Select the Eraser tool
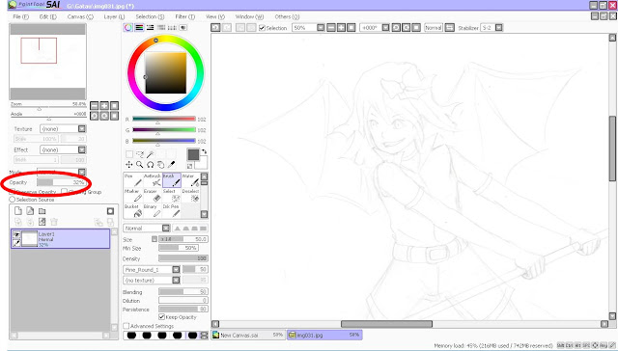 152,195
